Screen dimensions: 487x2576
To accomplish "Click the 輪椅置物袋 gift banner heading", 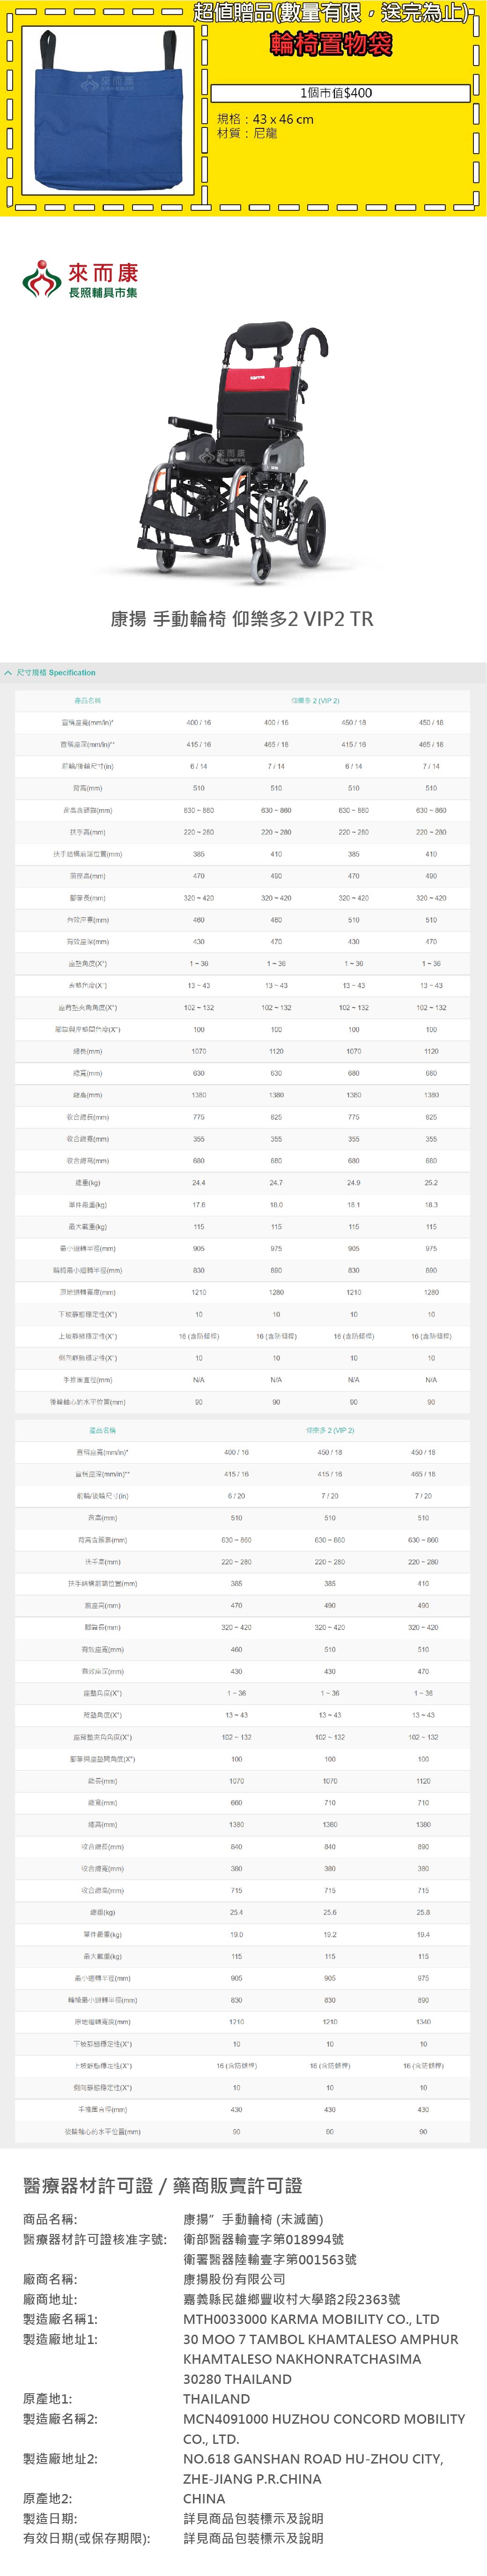I will [x=331, y=45].
